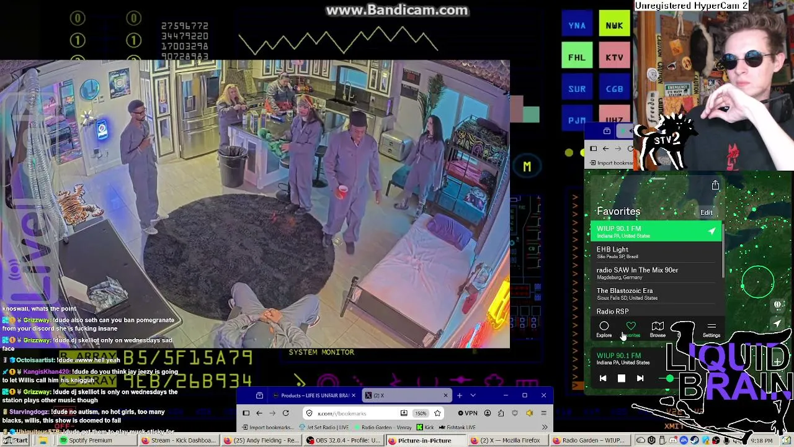Play radio SAW In The Mix 90er
Image resolution: width=794 pixels, height=447 pixels.
click(656, 273)
